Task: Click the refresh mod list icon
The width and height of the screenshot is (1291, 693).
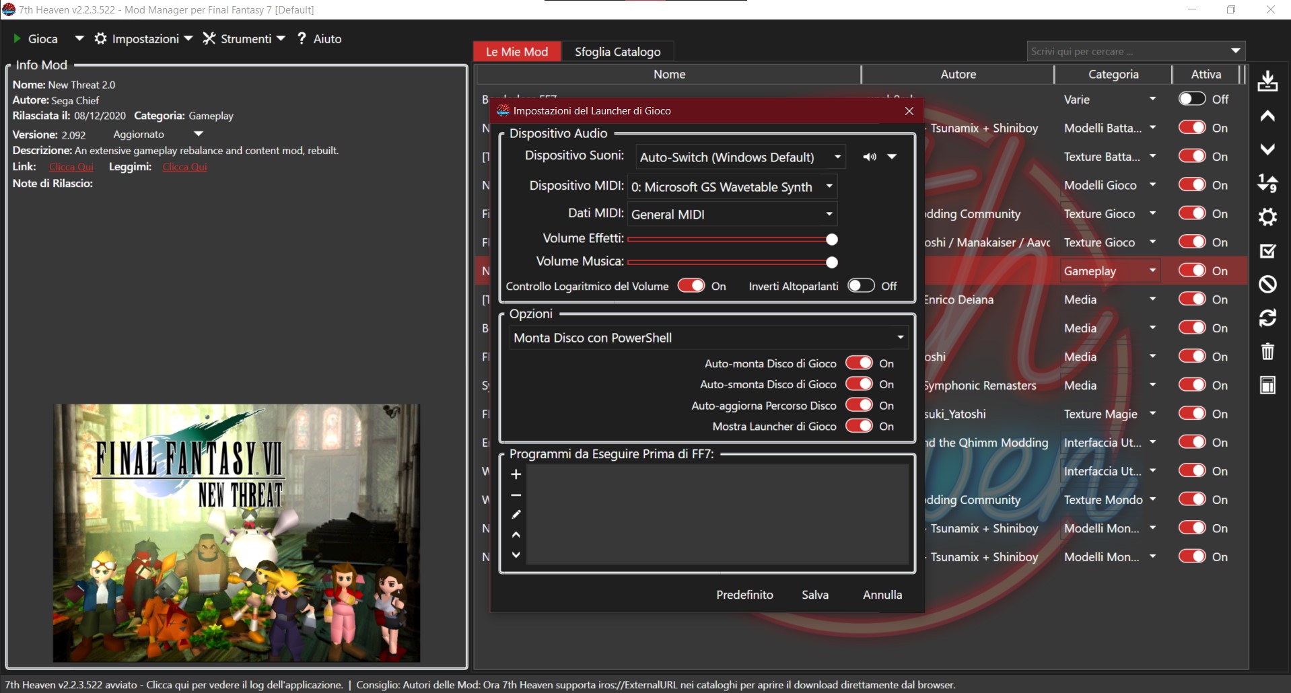Action: (1267, 318)
